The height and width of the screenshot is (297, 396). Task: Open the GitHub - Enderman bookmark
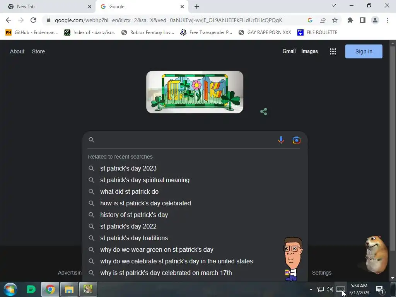pos(32,32)
